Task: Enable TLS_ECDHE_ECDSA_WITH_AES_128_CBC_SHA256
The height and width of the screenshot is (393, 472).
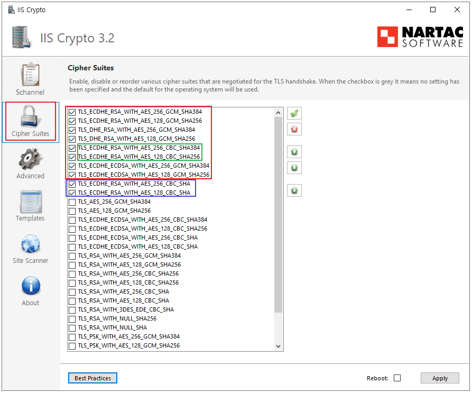Action: (72, 229)
